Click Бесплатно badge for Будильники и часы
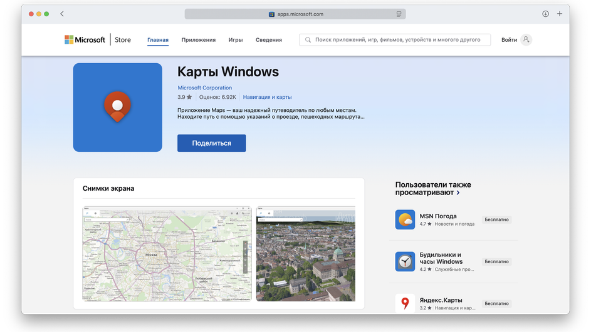 point(497,262)
